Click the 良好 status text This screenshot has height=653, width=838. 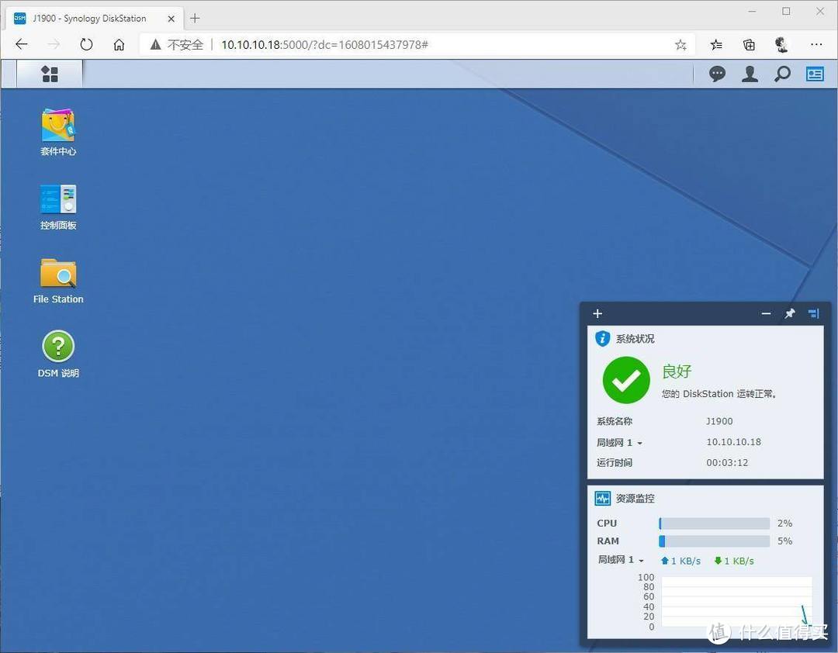[677, 371]
